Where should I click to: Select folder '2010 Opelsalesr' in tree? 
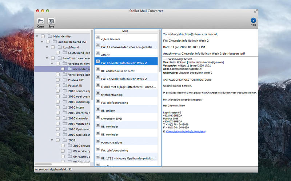pyautogui.click(x=79, y=135)
